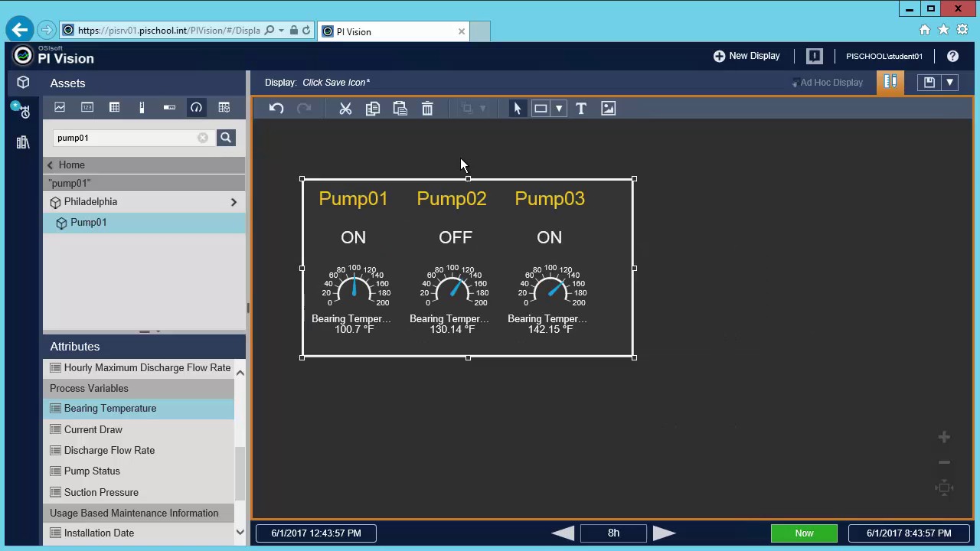Image resolution: width=980 pixels, height=551 pixels.
Task: Toggle the display design mode button
Action: pos(890,83)
